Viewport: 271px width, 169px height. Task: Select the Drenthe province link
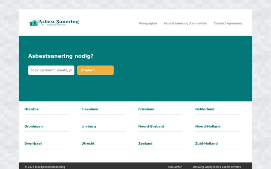(32, 109)
